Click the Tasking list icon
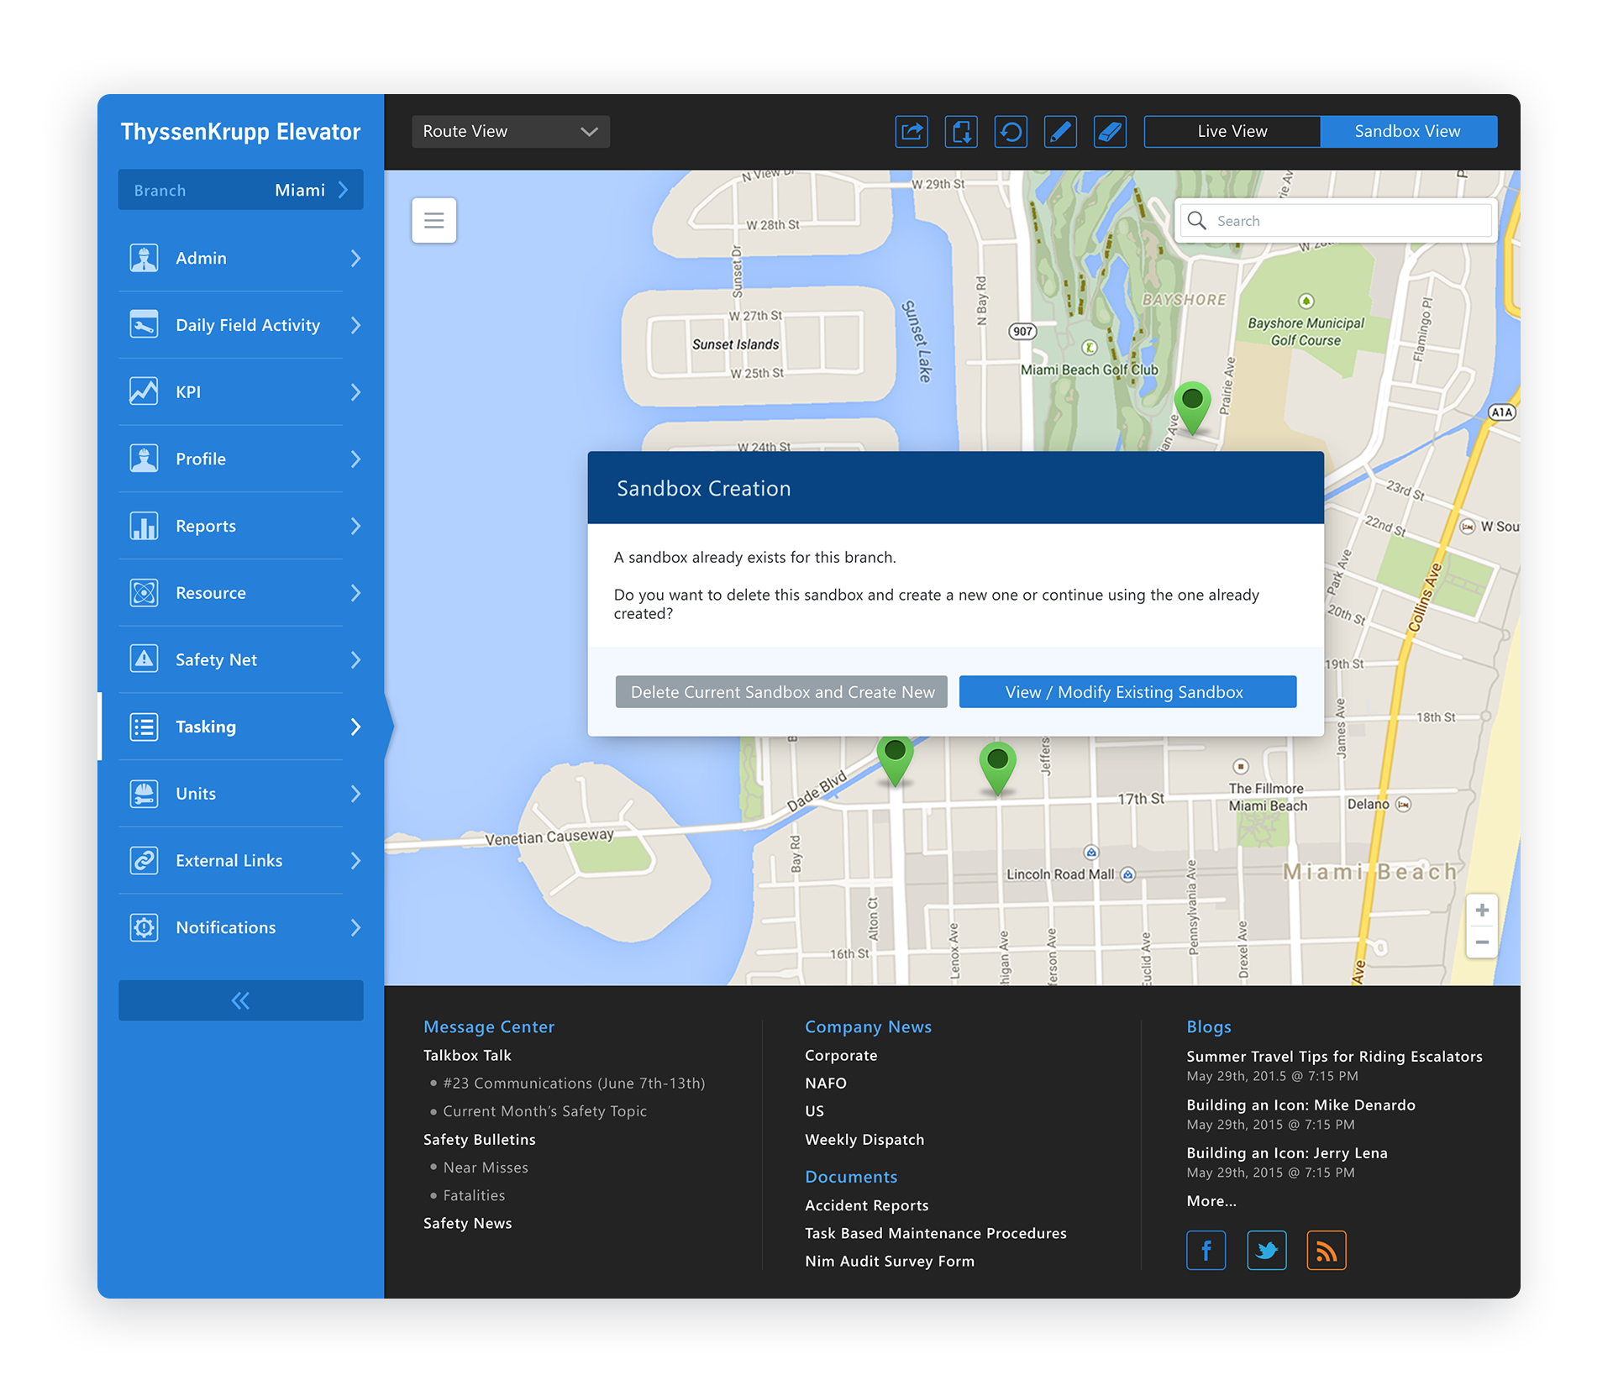 pos(144,727)
